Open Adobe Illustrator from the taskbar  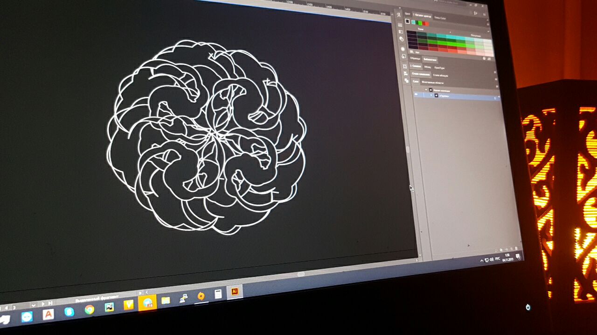click(235, 291)
